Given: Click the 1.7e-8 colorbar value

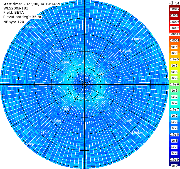Looking at the screenshot, I should pos(174,134).
